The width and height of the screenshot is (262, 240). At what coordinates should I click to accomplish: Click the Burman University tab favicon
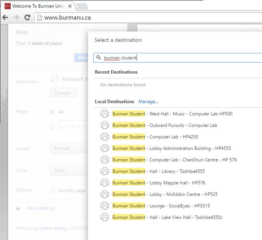[8, 6]
